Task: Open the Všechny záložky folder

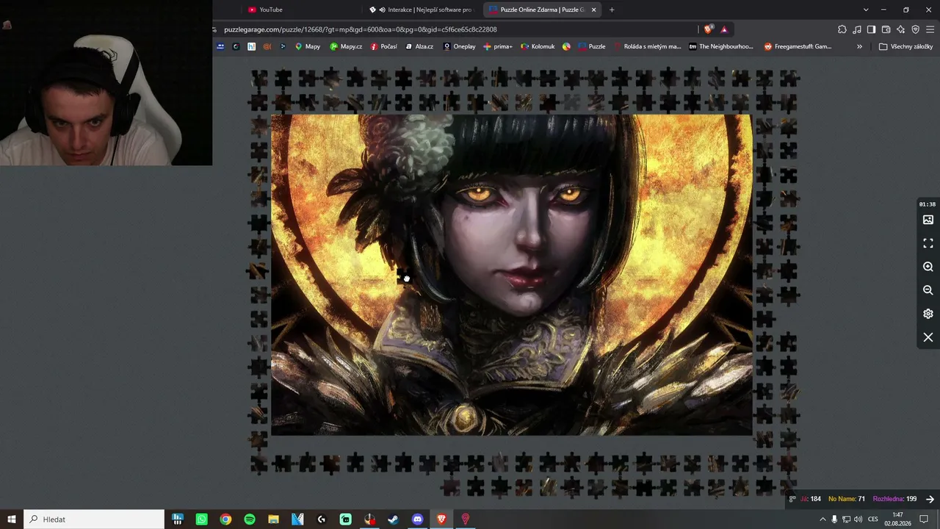Action: coord(906,46)
